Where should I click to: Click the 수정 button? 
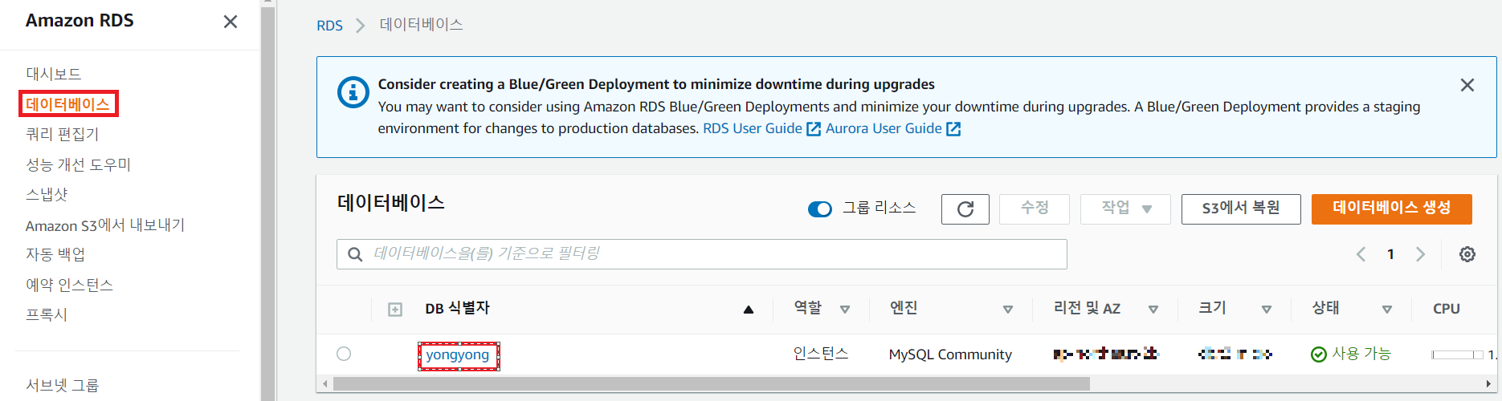[x=1035, y=209]
